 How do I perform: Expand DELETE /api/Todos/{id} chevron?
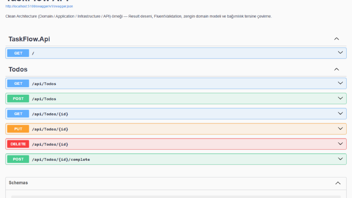(x=340, y=144)
